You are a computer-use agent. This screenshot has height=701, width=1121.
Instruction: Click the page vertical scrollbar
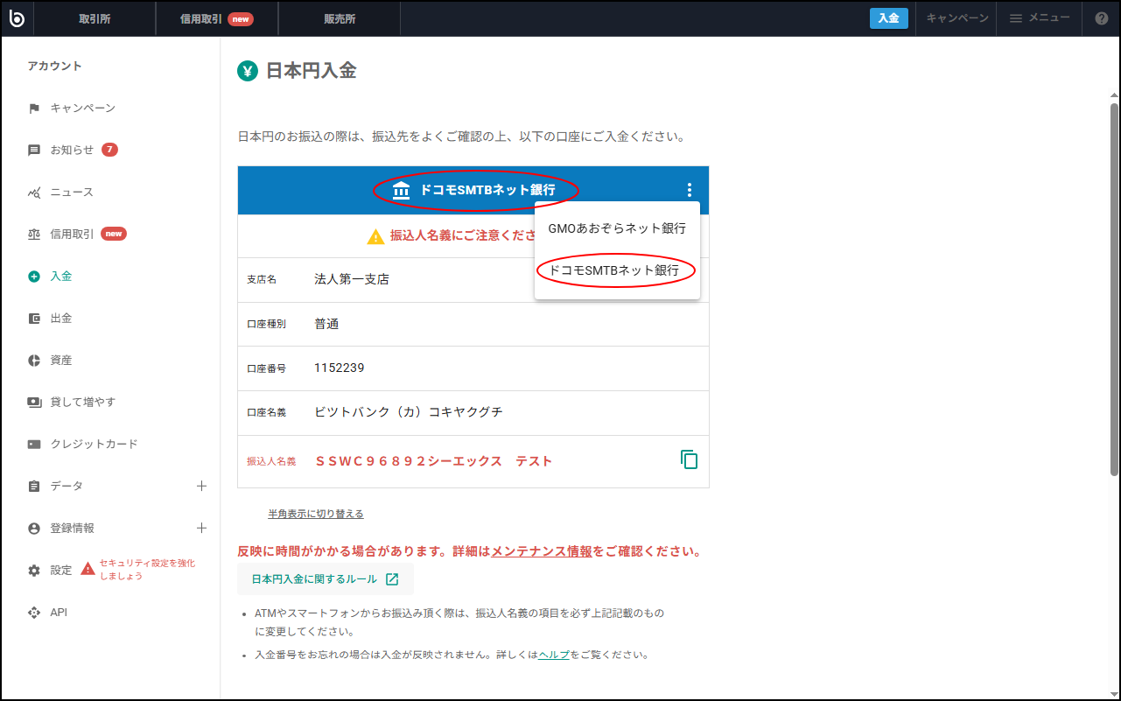1114,289
